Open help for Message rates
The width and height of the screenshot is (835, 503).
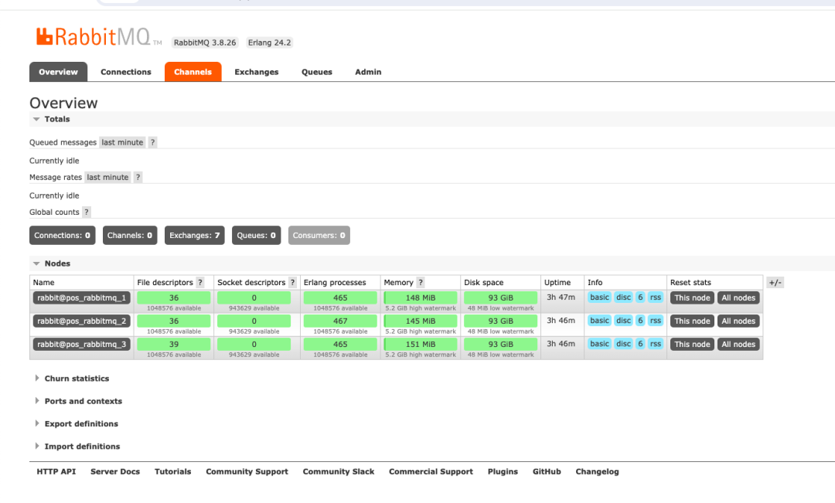pos(138,177)
